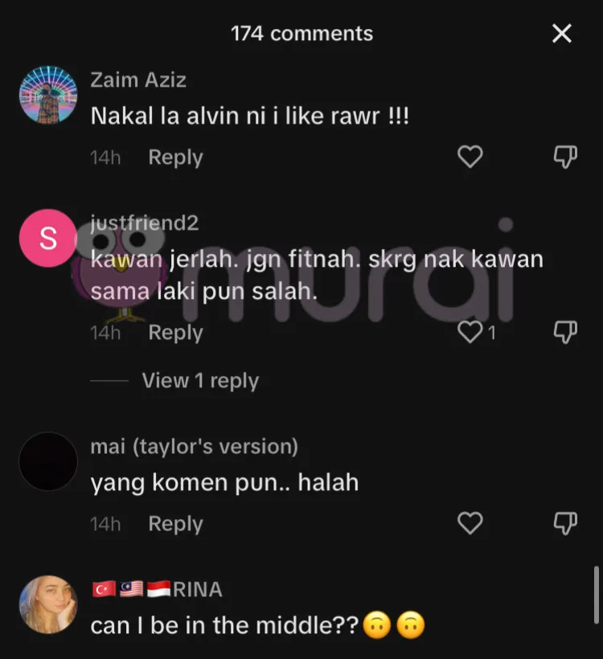This screenshot has width=603, height=659.
Task: Open mai's black profile avatar
Action: [x=48, y=461]
